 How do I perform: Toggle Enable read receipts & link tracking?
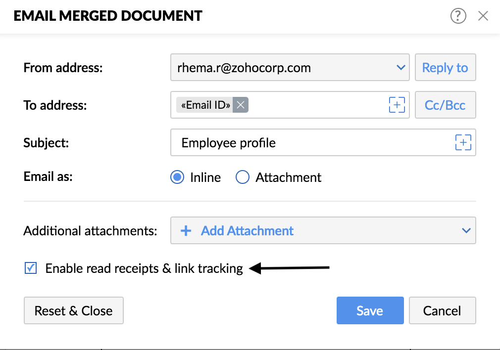31,268
